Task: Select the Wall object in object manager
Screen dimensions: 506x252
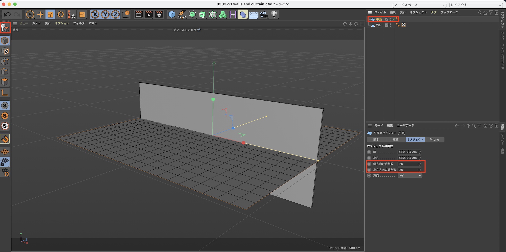Action: click(x=379, y=25)
